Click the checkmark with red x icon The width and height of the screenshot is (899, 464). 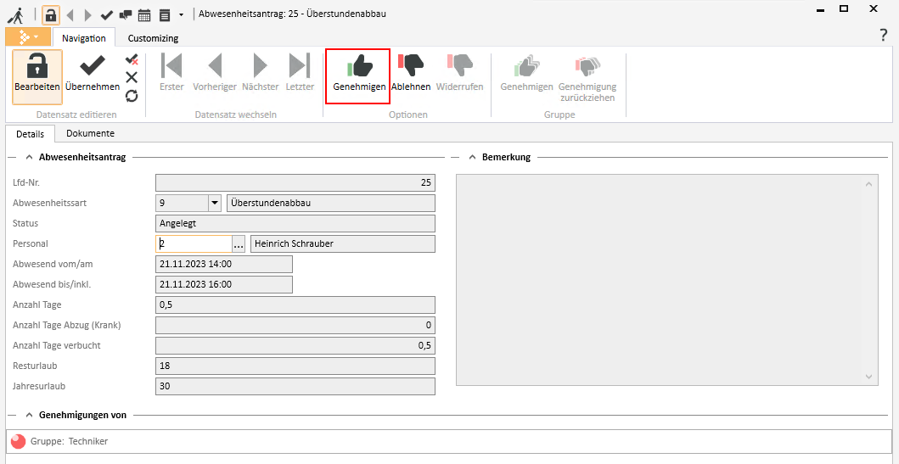132,60
